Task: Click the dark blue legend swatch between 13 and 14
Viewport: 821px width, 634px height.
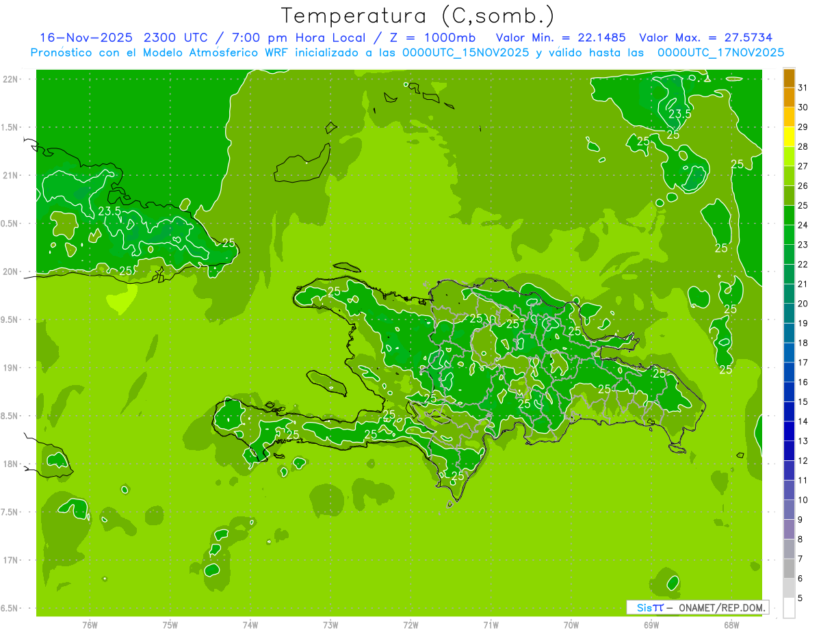Action: coord(789,432)
